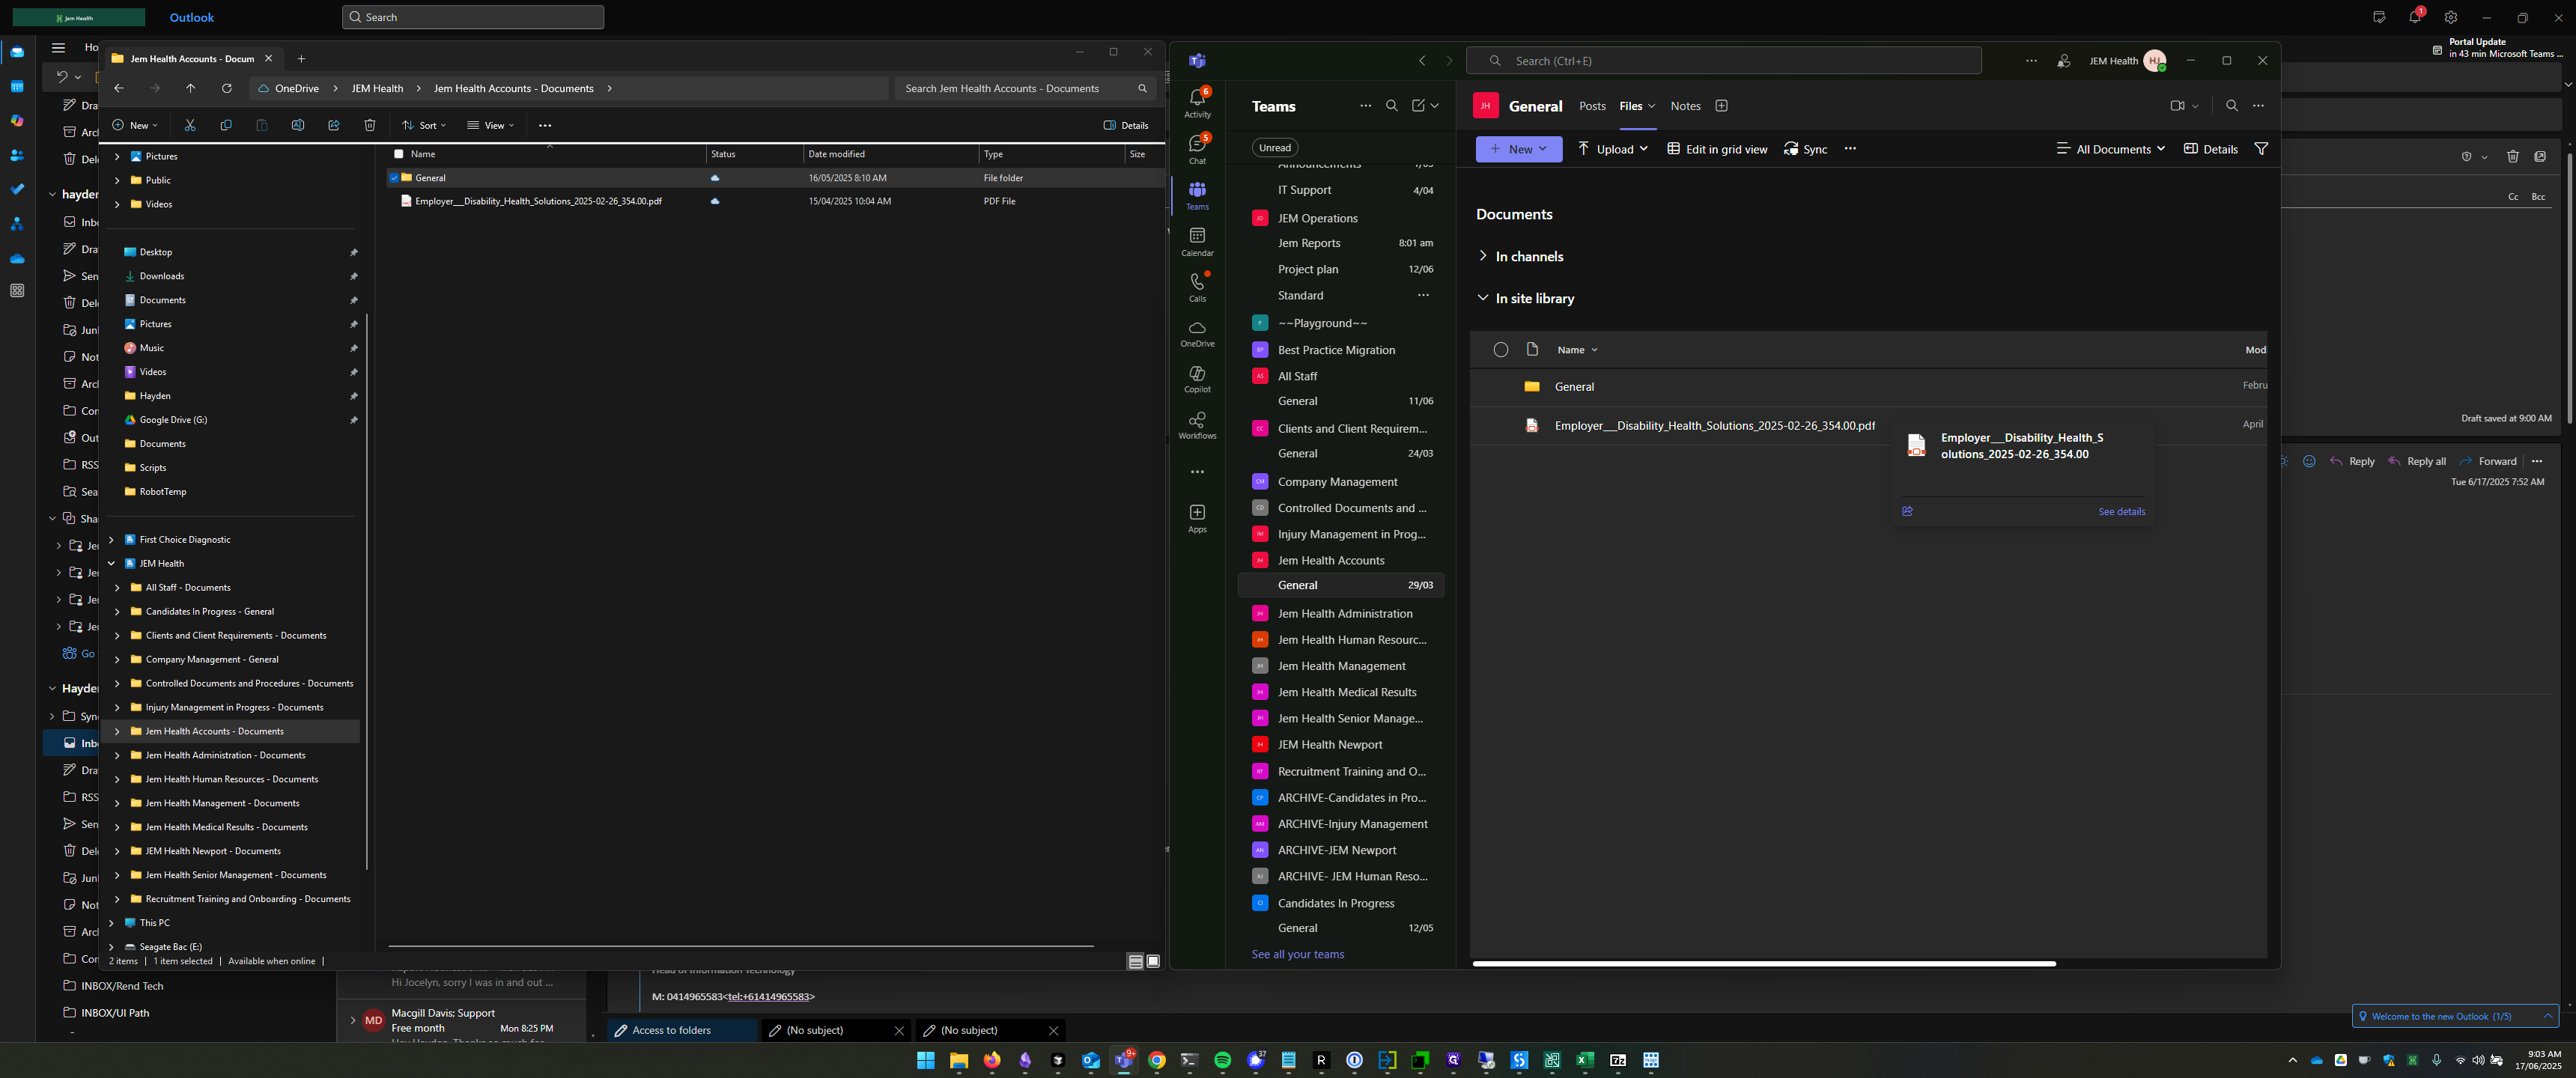This screenshot has height=1078, width=2576.
Task: Open Outlook settings gear icon
Action: (x=2450, y=18)
